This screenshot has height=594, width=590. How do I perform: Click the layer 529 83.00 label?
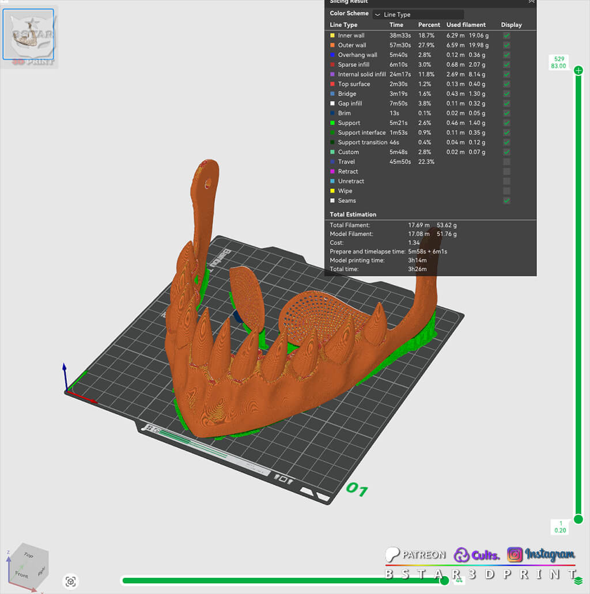point(558,62)
